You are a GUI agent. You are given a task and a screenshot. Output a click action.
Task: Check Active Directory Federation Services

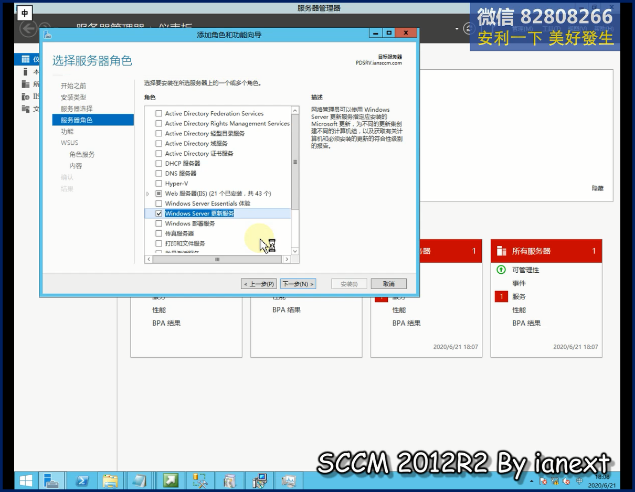pyautogui.click(x=159, y=113)
